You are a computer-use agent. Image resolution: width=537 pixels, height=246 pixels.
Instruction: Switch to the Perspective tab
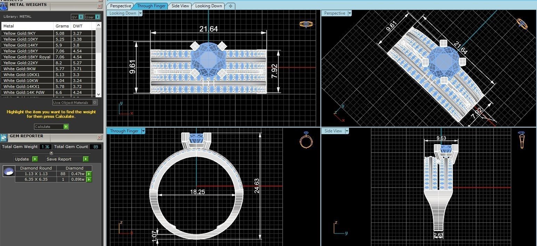point(121,6)
